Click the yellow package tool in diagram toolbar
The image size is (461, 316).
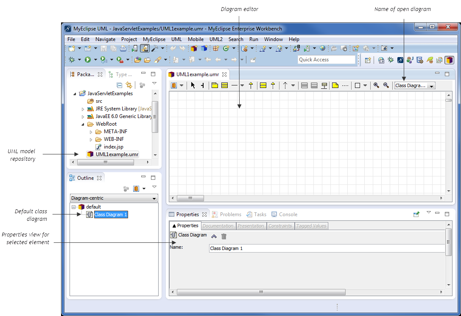pyautogui.click(x=215, y=85)
